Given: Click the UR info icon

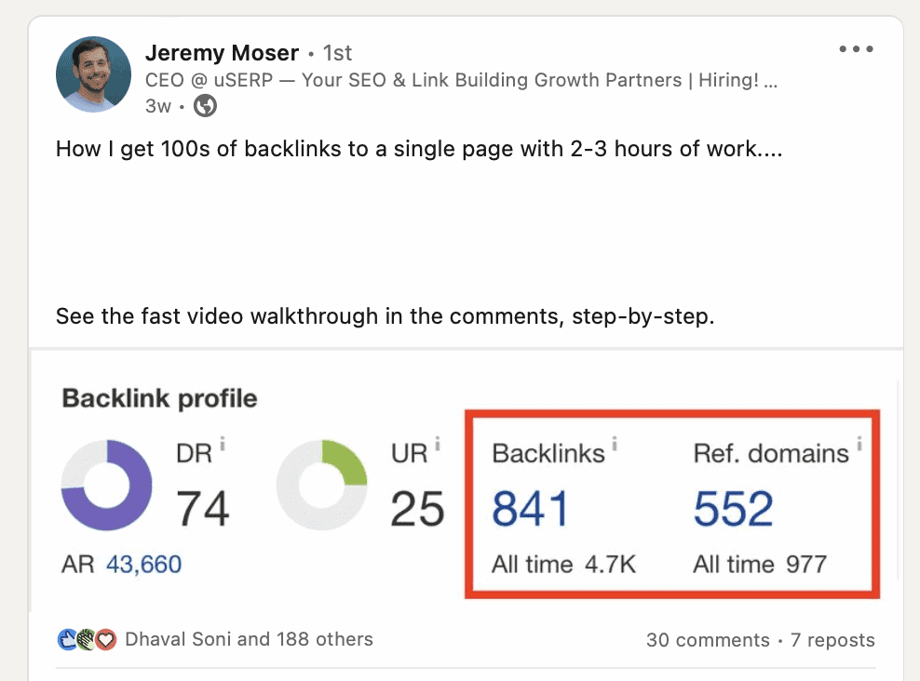Looking at the screenshot, I should click(437, 444).
